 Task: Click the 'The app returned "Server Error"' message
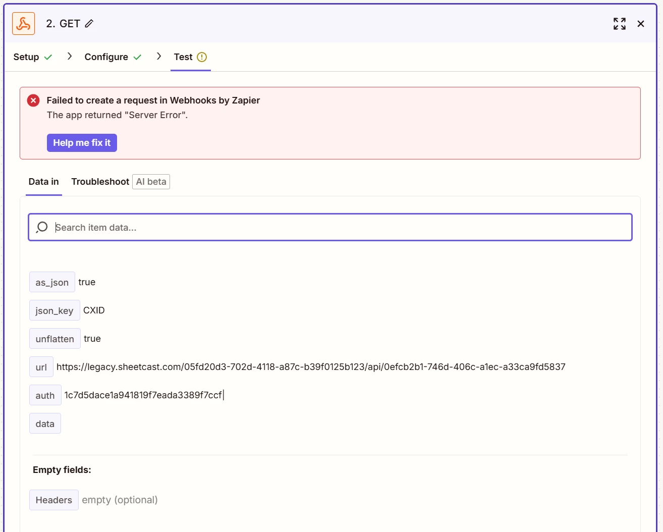(117, 115)
